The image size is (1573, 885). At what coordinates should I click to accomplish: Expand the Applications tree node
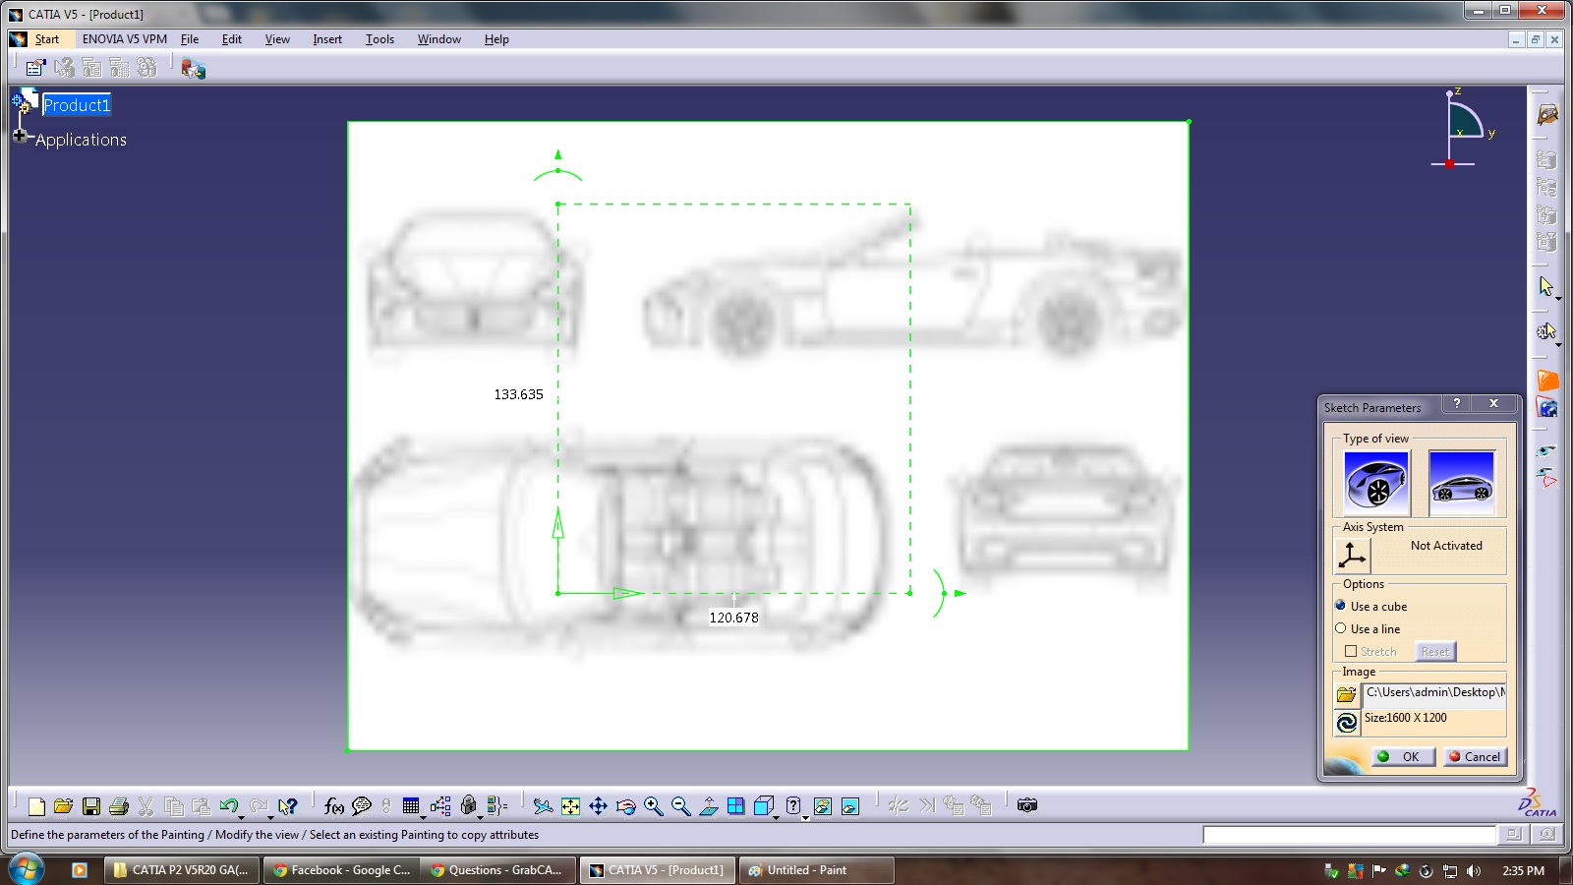coord(21,136)
